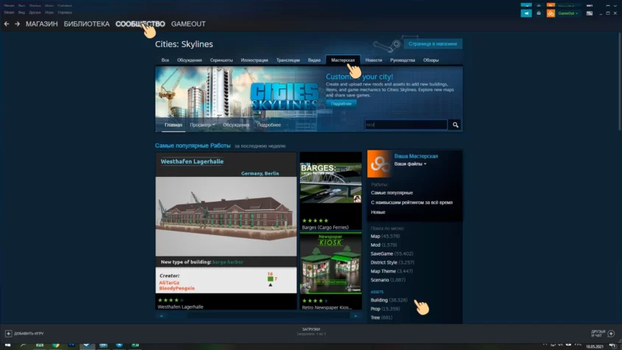
Task: Expand the Просмотр dropdown
Action: (203, 125)
